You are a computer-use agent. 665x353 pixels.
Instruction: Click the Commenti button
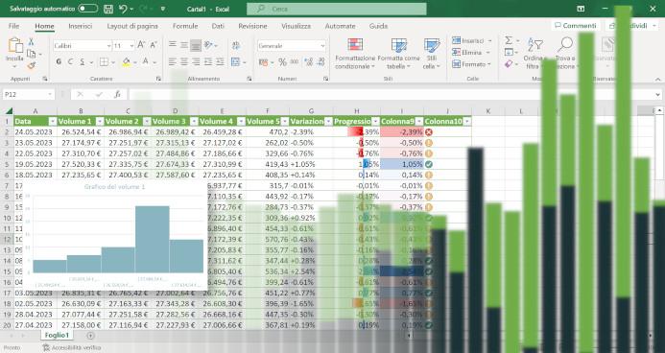tap(576, 26)
